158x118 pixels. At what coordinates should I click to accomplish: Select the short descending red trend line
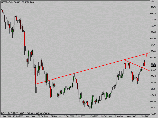pos(138,65)
